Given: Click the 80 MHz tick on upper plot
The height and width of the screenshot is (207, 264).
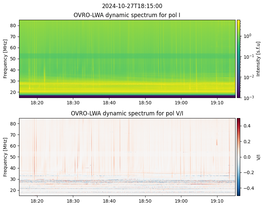Looking at the screenshot, I should [13, 25].
